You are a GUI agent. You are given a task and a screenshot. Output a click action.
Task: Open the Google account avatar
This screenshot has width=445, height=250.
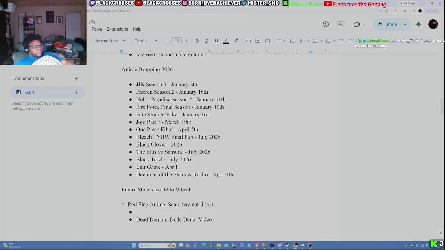pos(433,24)
